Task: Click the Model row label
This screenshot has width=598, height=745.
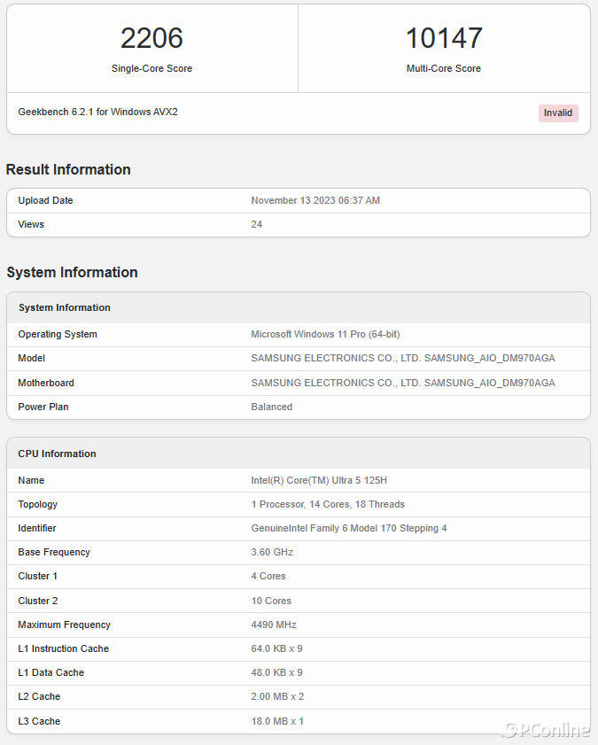Action: [x=31, y=358]
